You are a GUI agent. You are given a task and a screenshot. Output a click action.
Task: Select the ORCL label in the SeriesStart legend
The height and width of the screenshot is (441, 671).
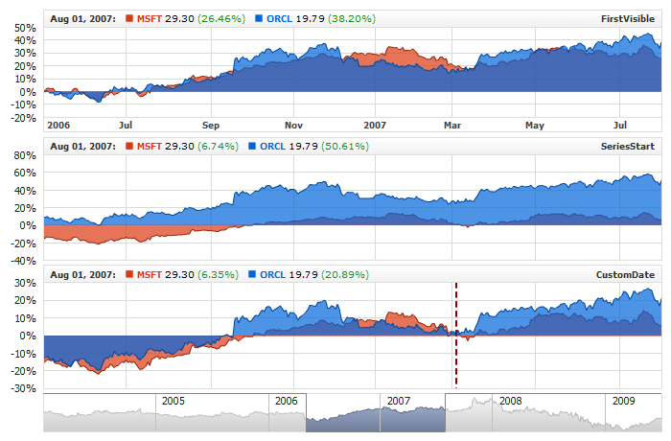click(x=273, y=147)
